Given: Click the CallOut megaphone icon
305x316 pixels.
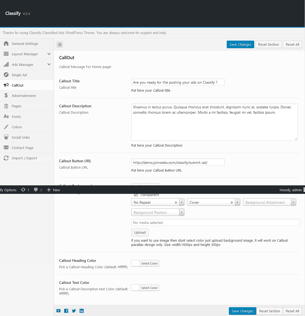Looking at the screenshot, I should (6, 85).
